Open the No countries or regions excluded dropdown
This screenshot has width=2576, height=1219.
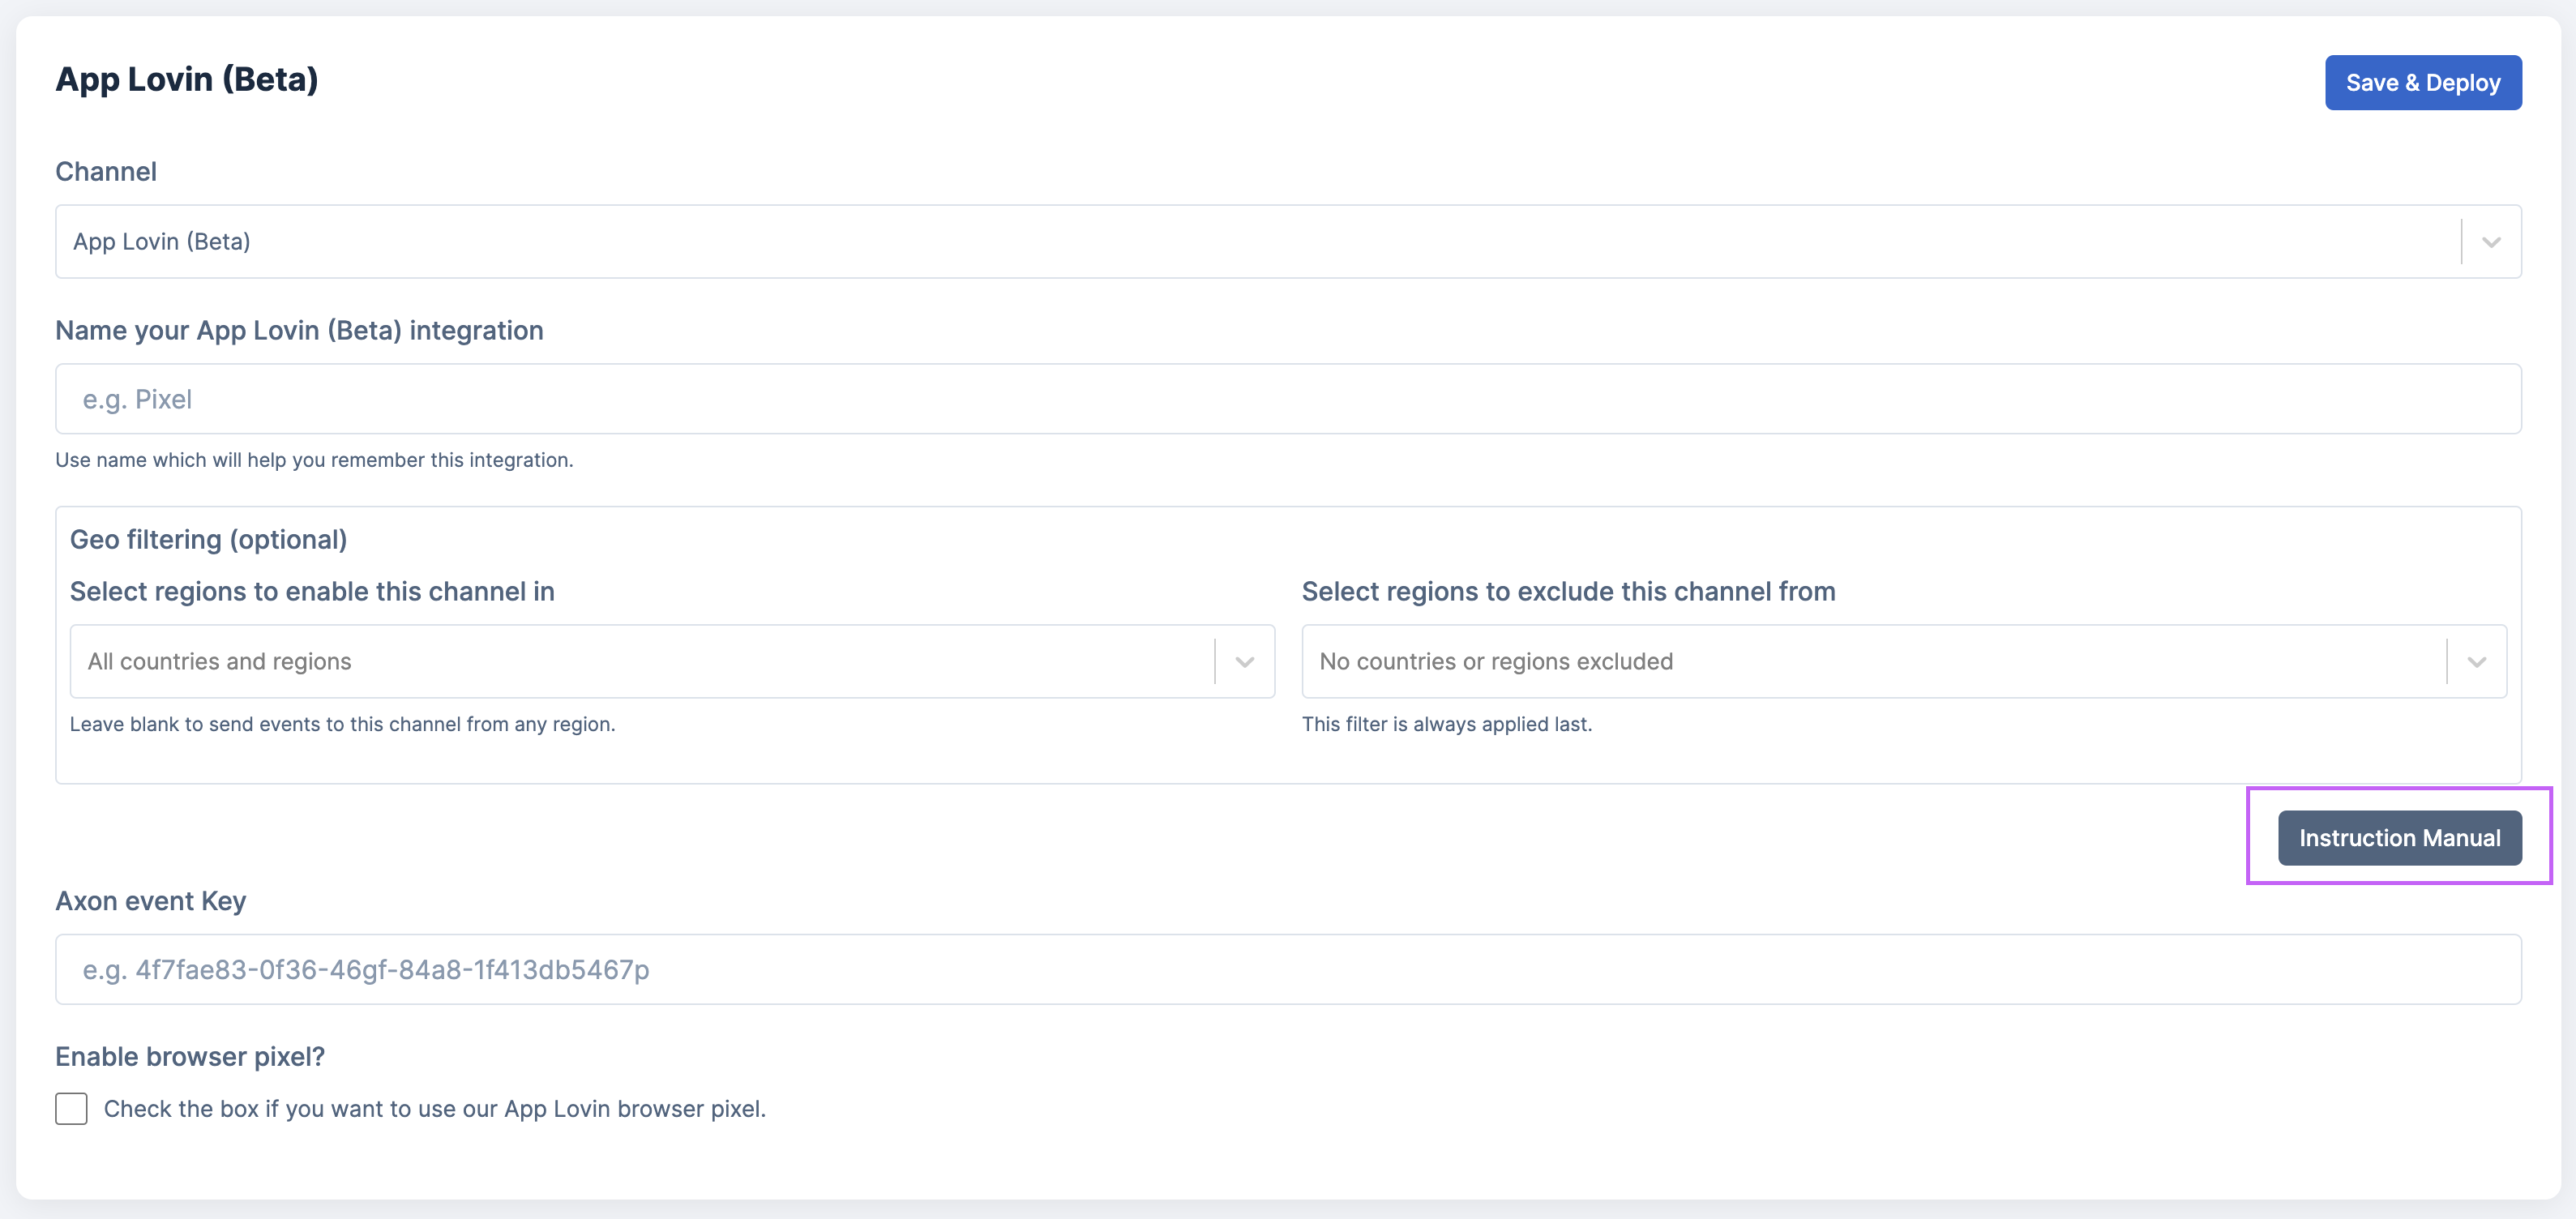click(x=1870, y=662)
